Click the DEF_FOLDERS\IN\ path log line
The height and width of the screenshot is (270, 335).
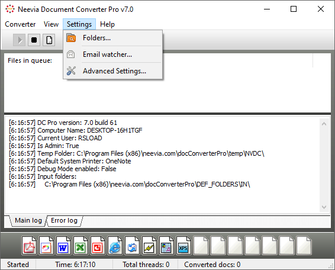click(x=130, y=184)
